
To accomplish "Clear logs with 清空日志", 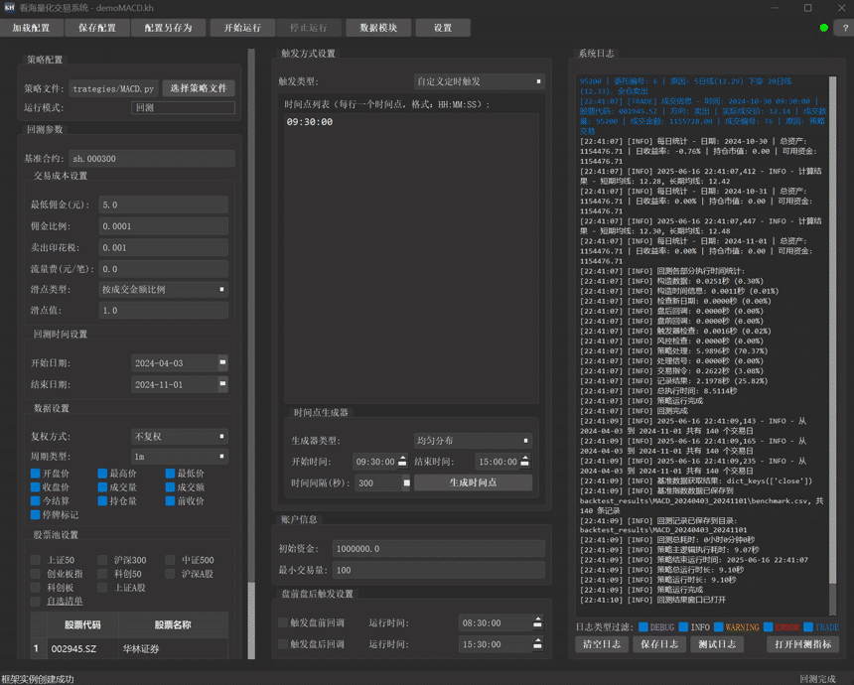I will click(x=602, y=644).
